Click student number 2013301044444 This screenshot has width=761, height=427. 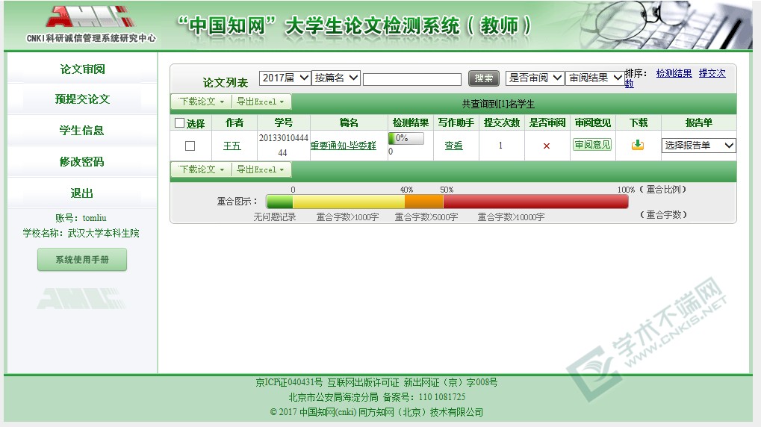tap(284, 145)
